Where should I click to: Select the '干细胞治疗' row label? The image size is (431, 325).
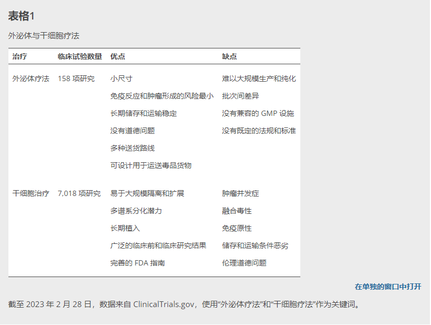[31, 193]
